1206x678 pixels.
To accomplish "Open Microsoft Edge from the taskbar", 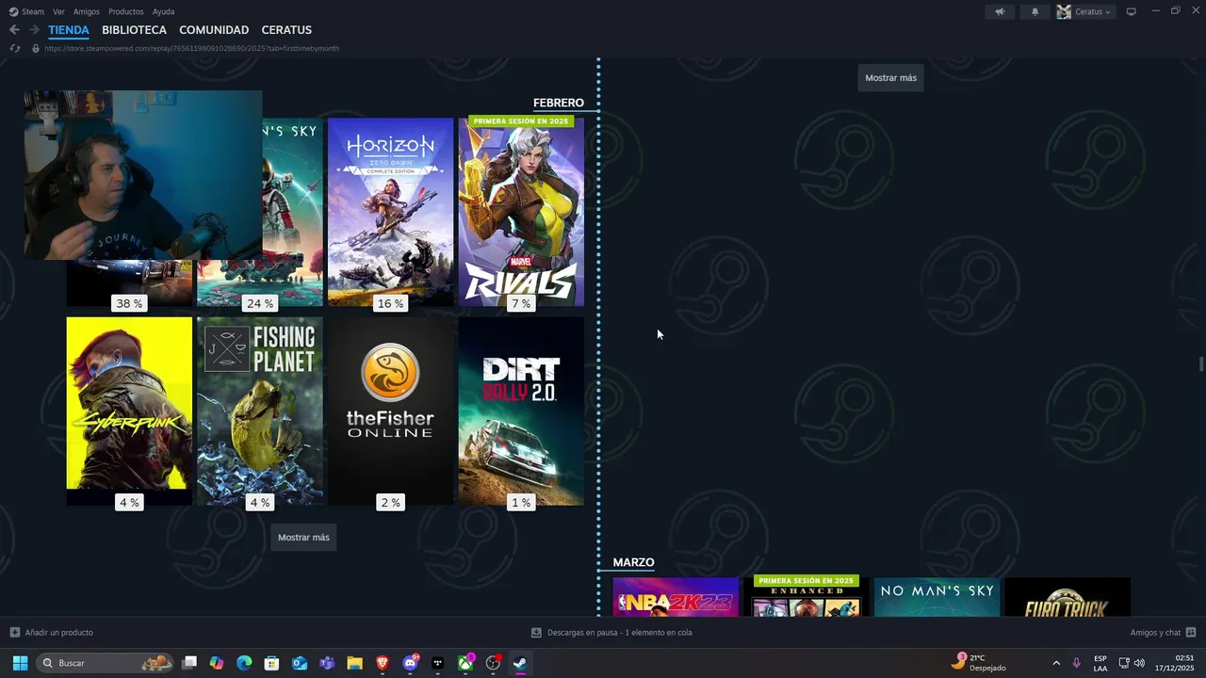I will point(244,663).
